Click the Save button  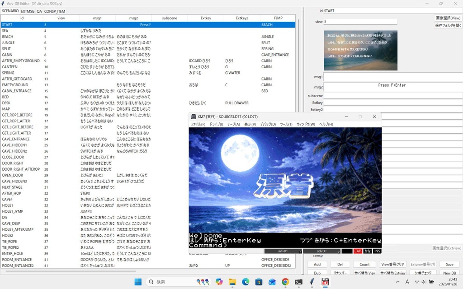(x=449, y=265)
